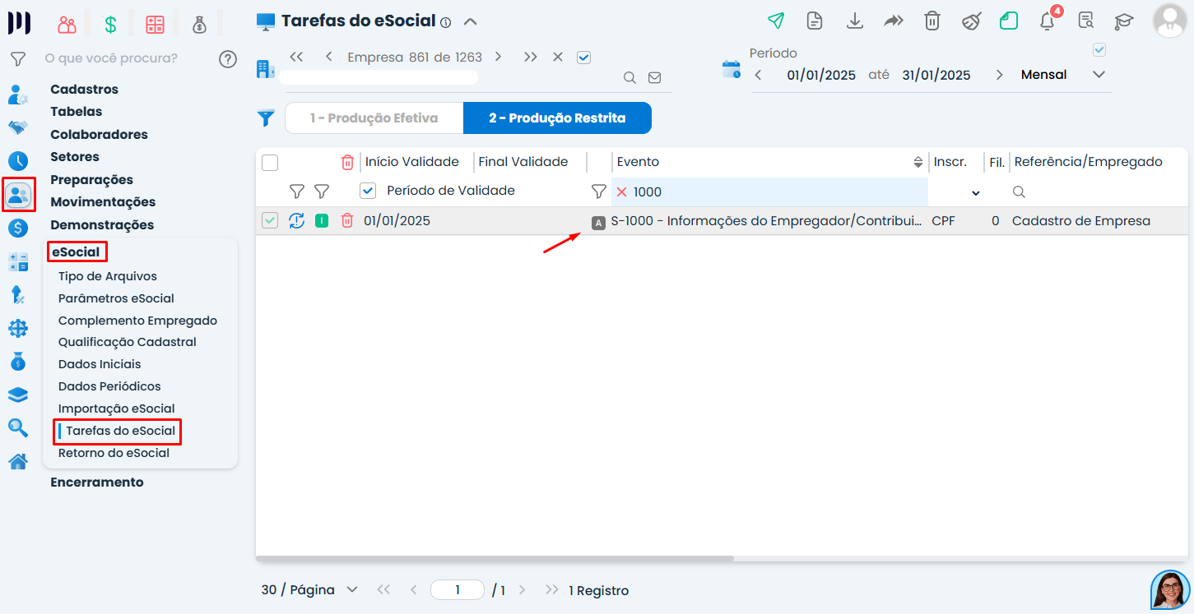
Task: Click the trash can icon in top toolbar
Action: 932,21
